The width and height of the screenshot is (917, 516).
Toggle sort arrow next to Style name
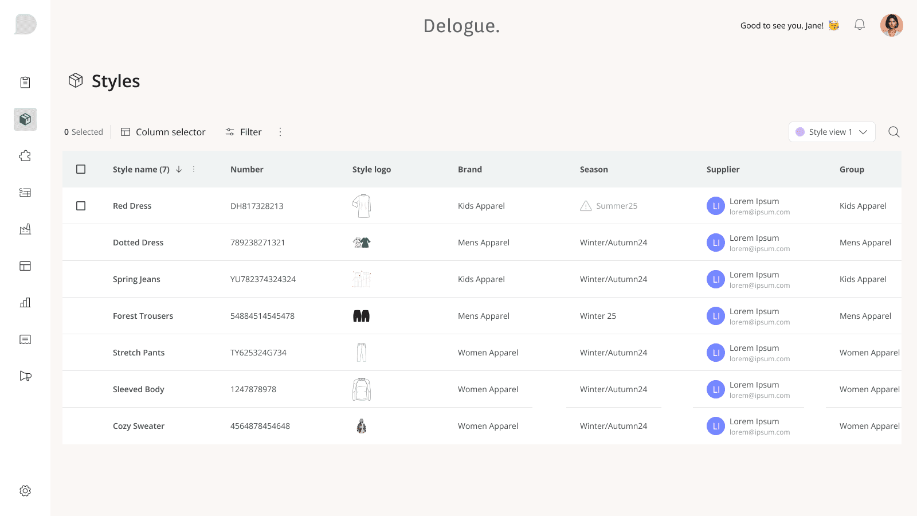[x=179, y=169]
